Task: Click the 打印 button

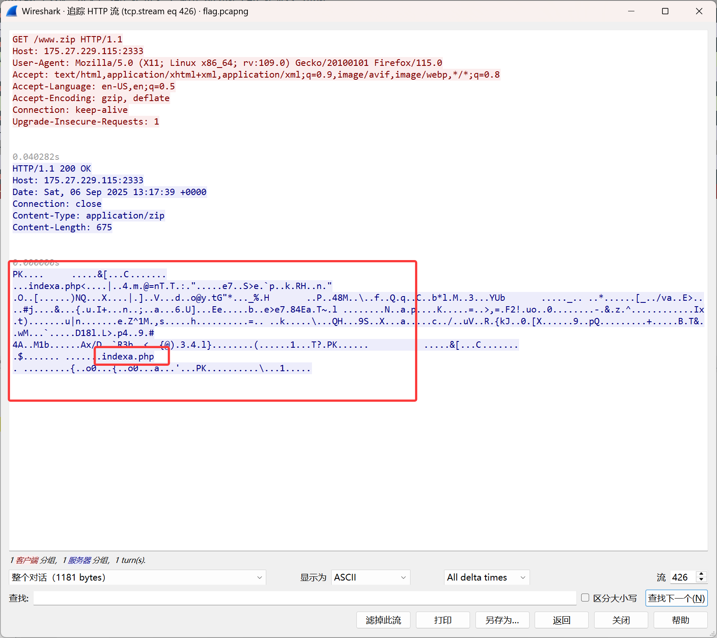Action: click(x=443, y=620)
